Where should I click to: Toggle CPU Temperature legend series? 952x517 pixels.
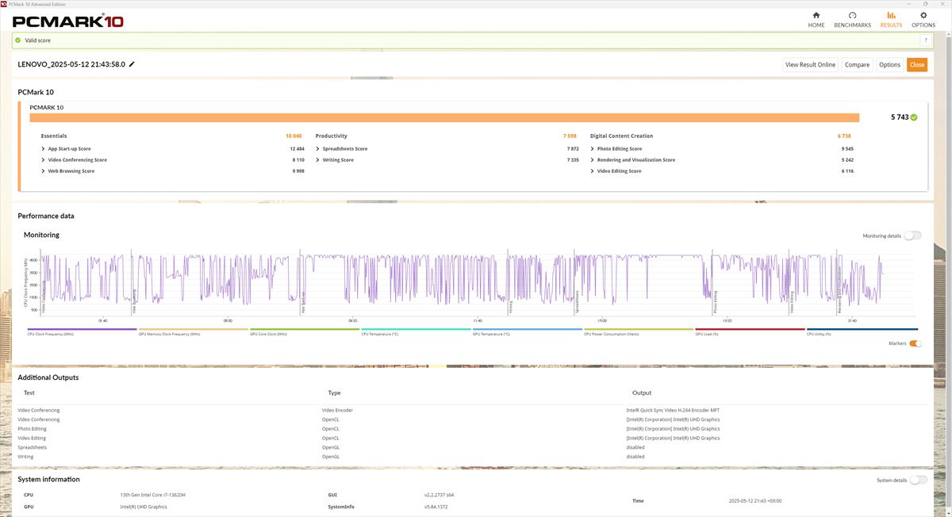point(416,329)
